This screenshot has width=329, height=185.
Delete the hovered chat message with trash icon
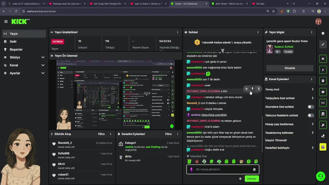pyautogui.click(x=259, y=89)
